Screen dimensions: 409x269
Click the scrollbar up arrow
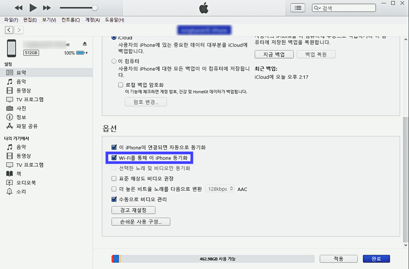point(406,40)
